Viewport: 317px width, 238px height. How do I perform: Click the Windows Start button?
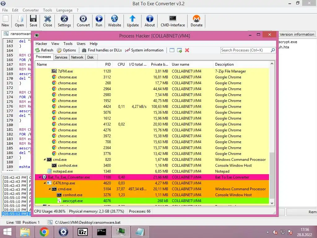tap(7, 232)
